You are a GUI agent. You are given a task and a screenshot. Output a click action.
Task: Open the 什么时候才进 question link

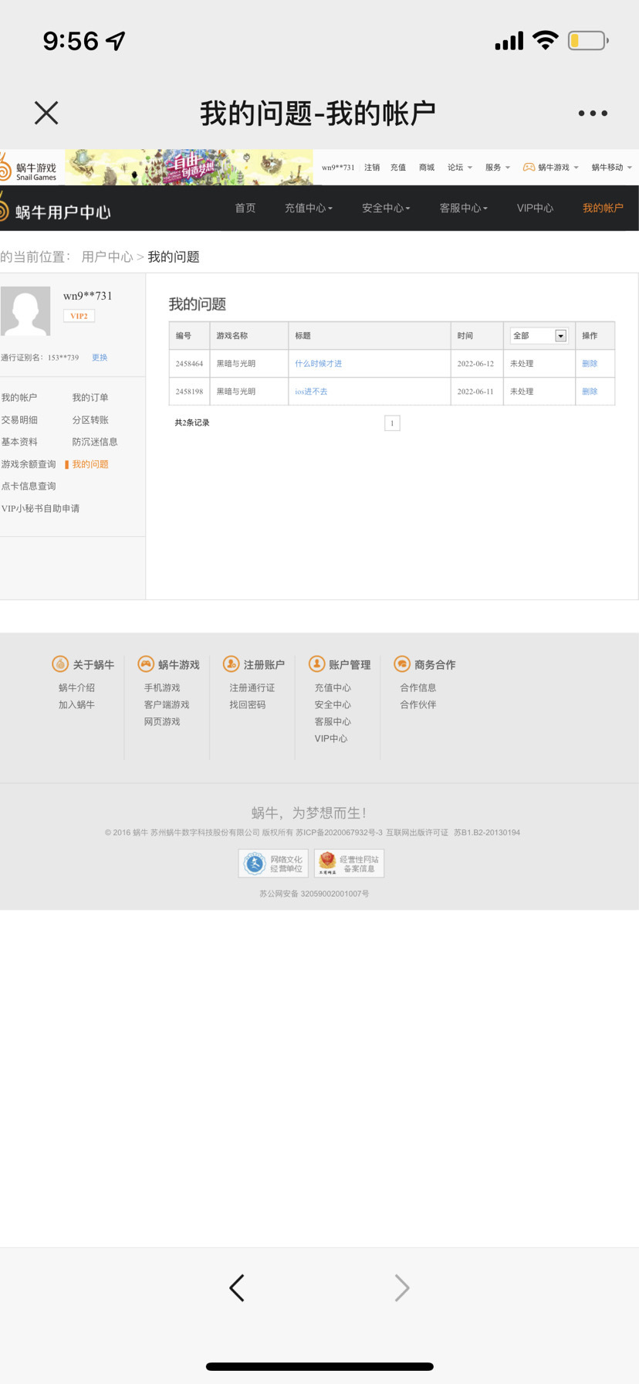[x=318, y=364]
